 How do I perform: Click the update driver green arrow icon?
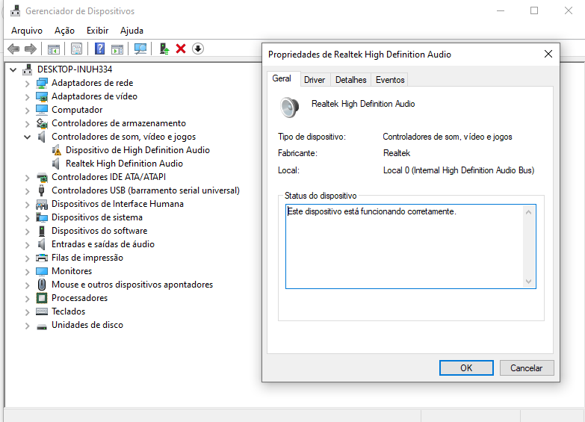164,49
